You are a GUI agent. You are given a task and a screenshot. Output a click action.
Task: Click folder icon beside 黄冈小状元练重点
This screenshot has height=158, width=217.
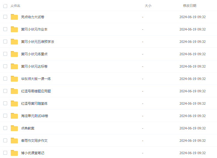point(14,54)
